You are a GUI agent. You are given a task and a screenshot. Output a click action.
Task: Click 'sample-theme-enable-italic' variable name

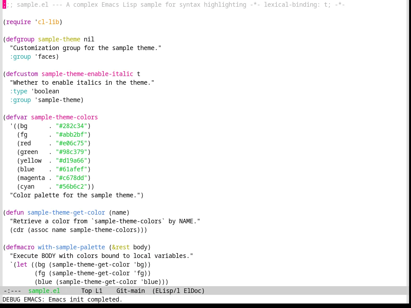coord(87,74)
